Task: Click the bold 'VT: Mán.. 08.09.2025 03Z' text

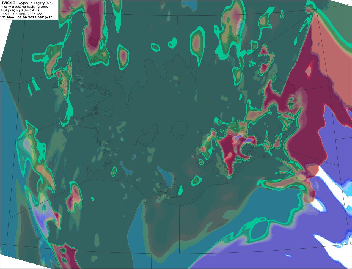Action: coord(22,17)
